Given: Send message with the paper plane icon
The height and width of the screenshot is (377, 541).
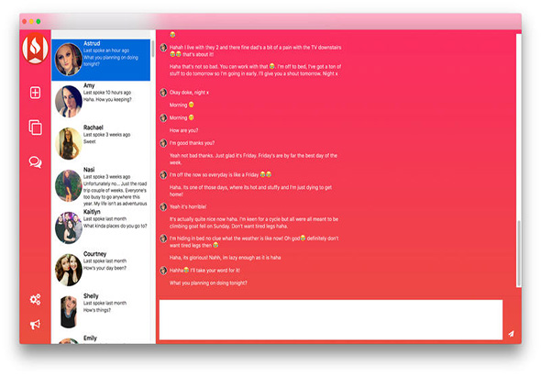Looking at the screenshot, I should (512, 334).
